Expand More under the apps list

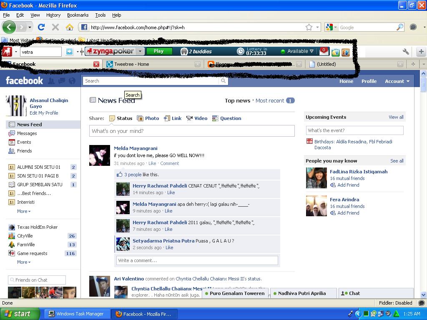[x=24, y=262]
